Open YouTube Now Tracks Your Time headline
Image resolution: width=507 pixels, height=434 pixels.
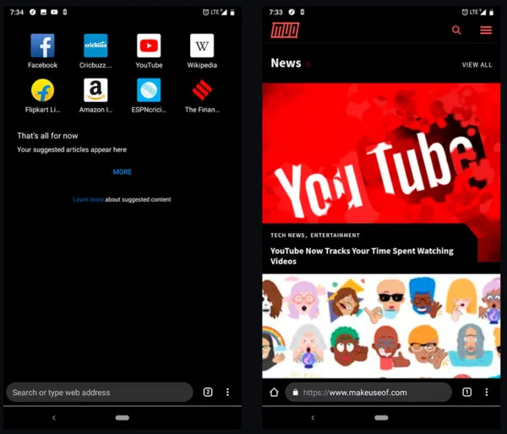(x=362, y=256)
